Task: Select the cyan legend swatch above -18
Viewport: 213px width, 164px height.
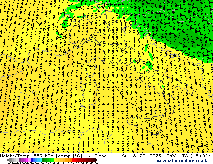Action: [41, 160]
